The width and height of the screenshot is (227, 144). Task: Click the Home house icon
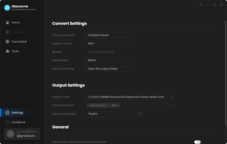[7, 23]
